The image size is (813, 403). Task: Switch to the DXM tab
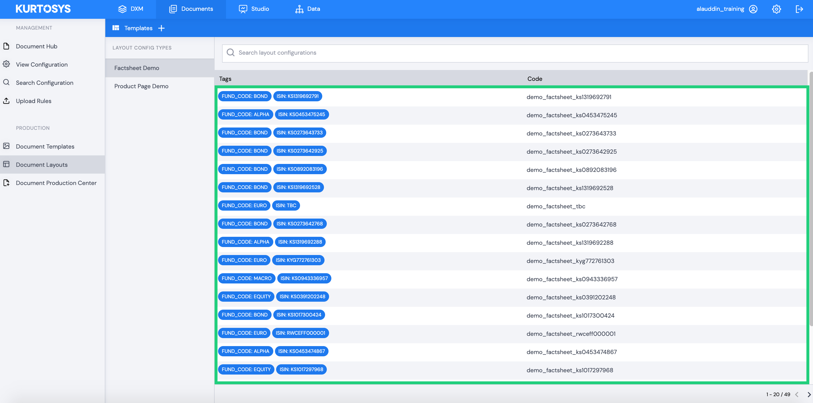click(130, 9)
